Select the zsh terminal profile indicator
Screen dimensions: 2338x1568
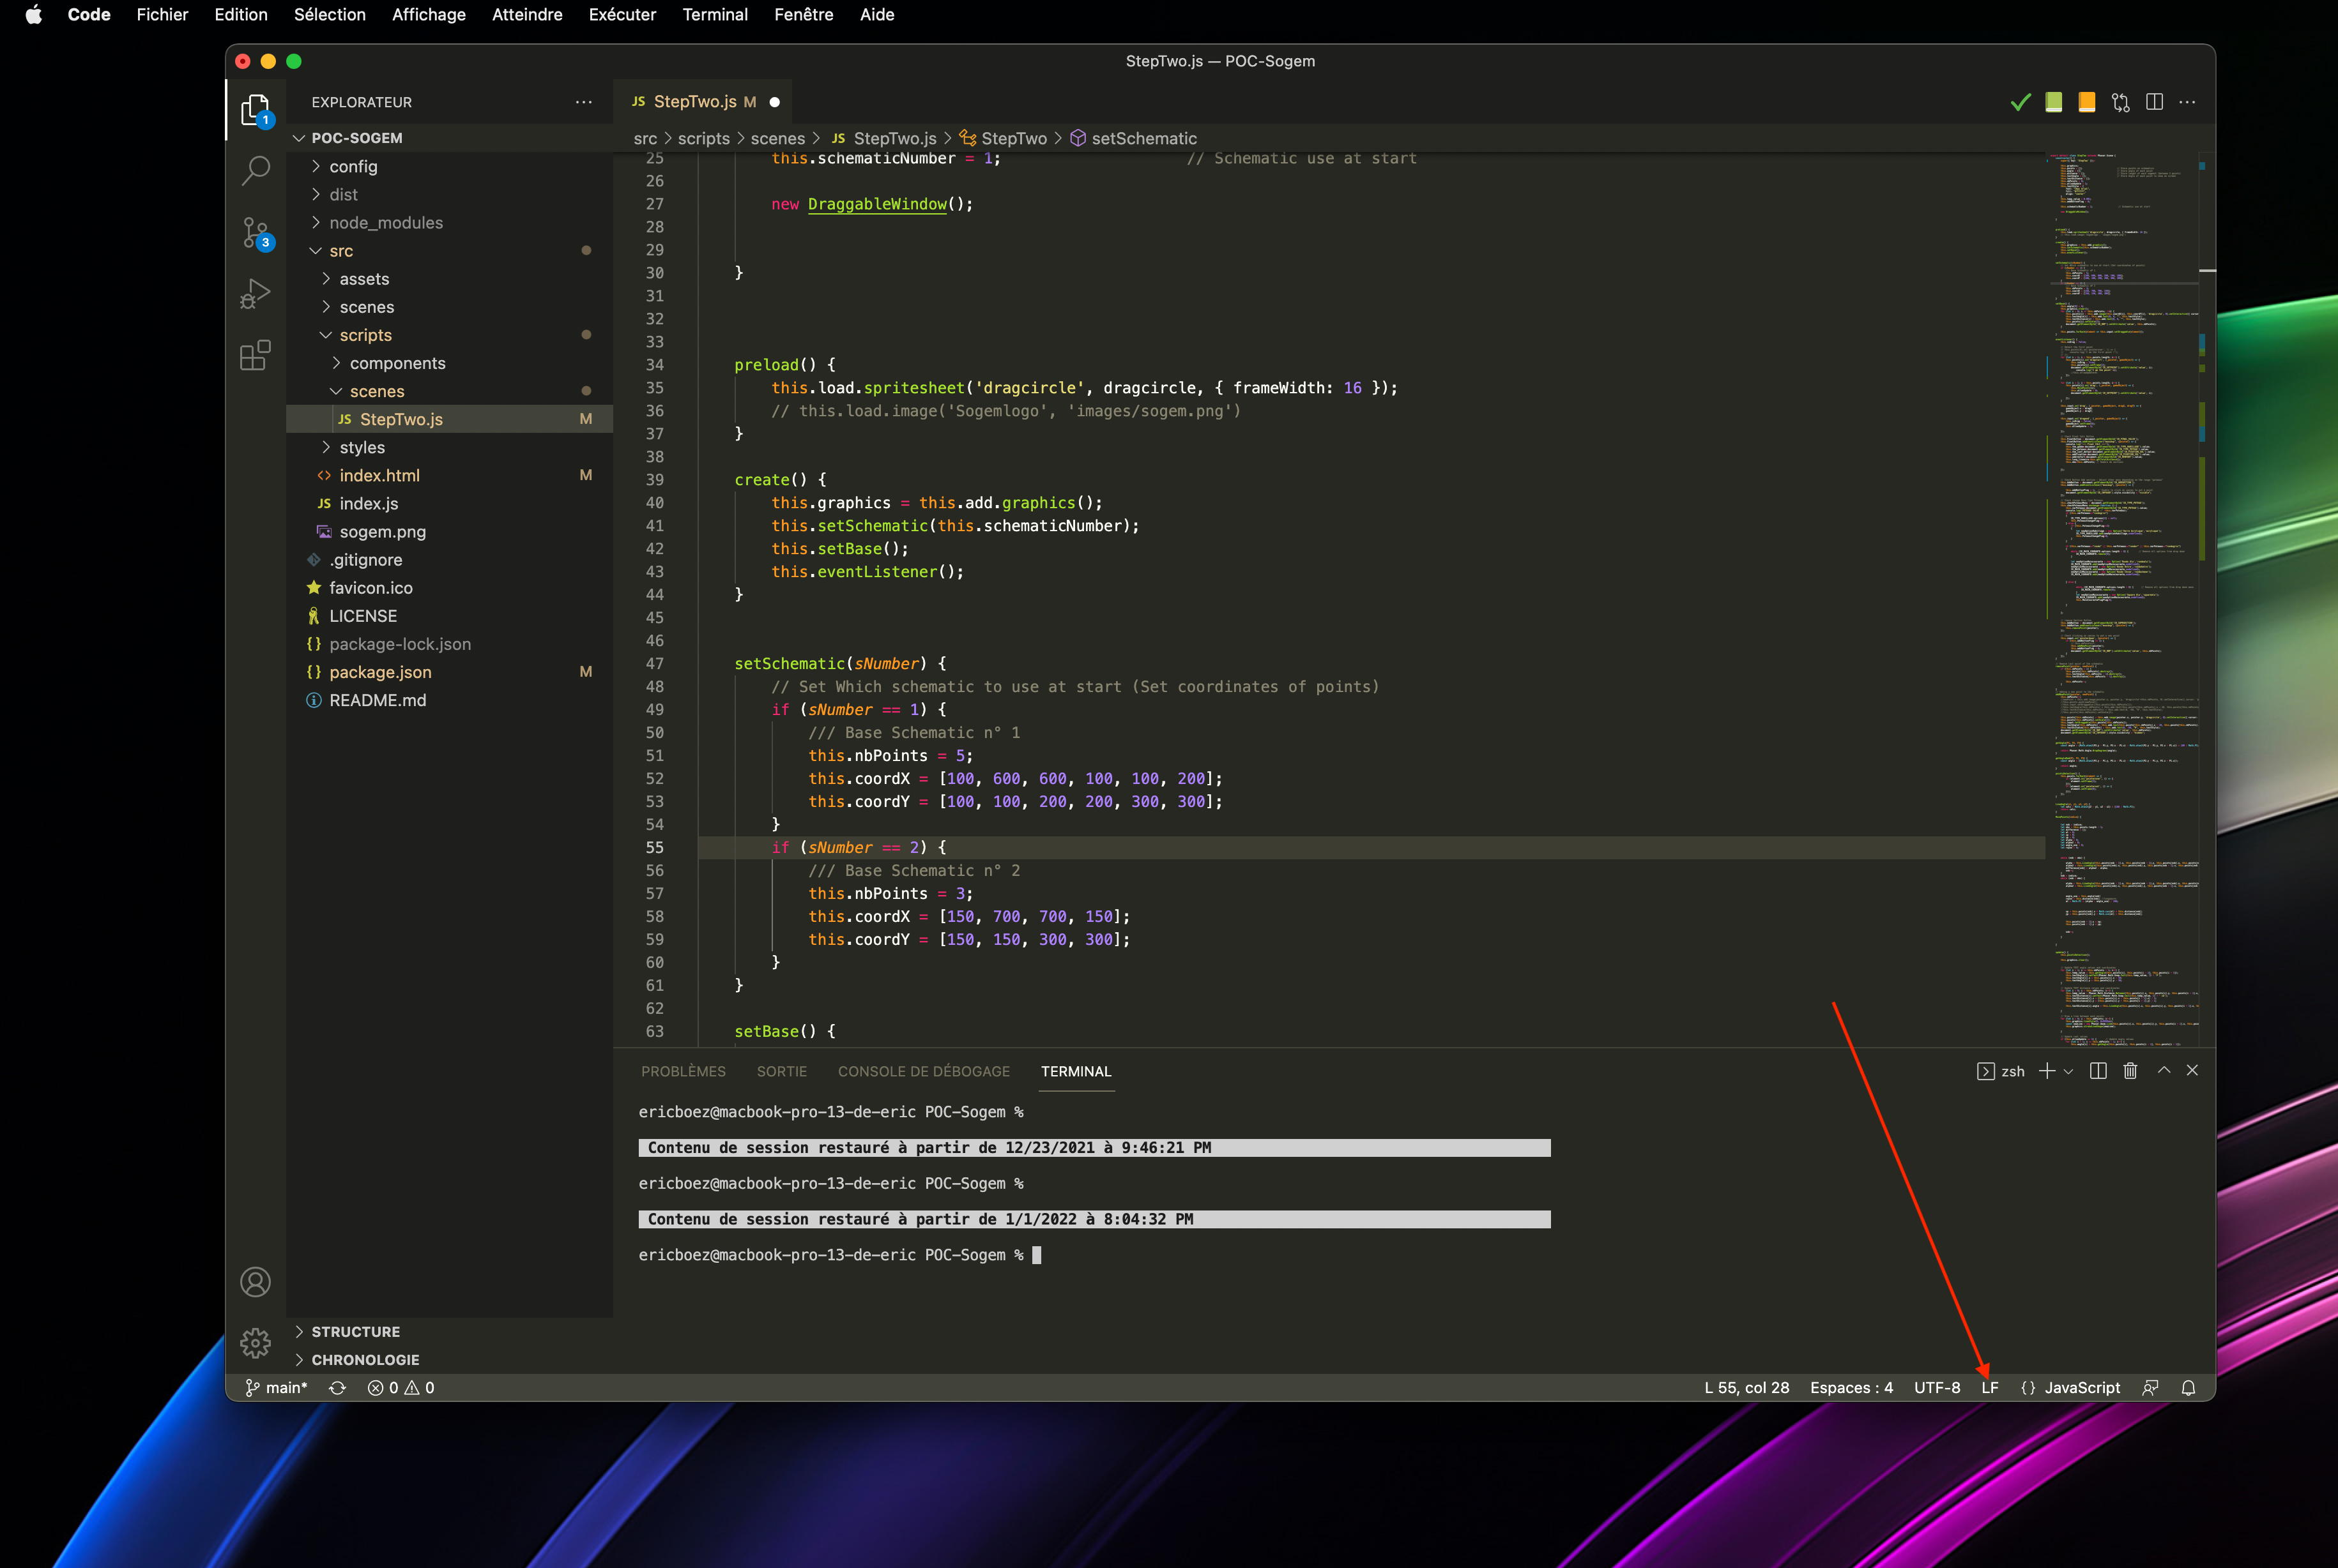[2001, 1071]
